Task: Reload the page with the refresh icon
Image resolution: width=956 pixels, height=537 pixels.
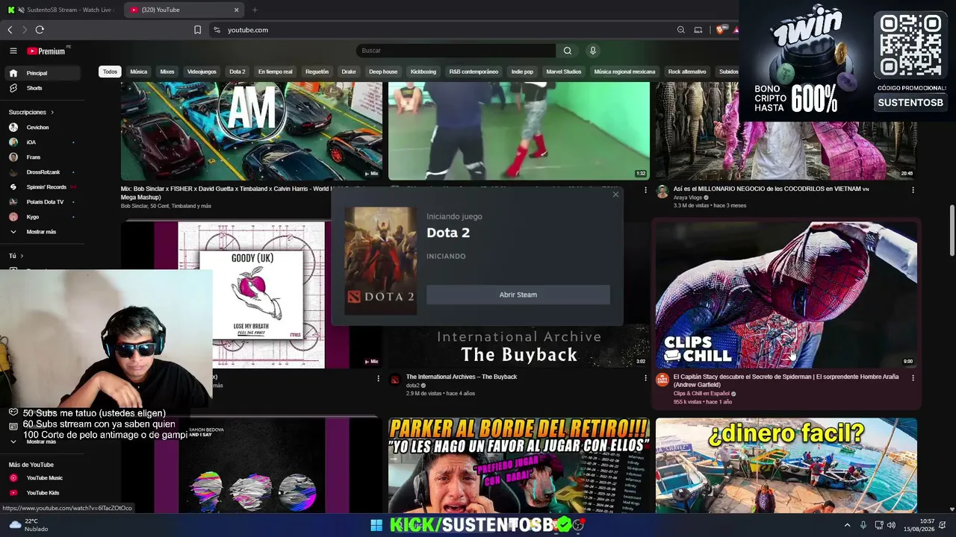Action: click(x=40, y=30)
